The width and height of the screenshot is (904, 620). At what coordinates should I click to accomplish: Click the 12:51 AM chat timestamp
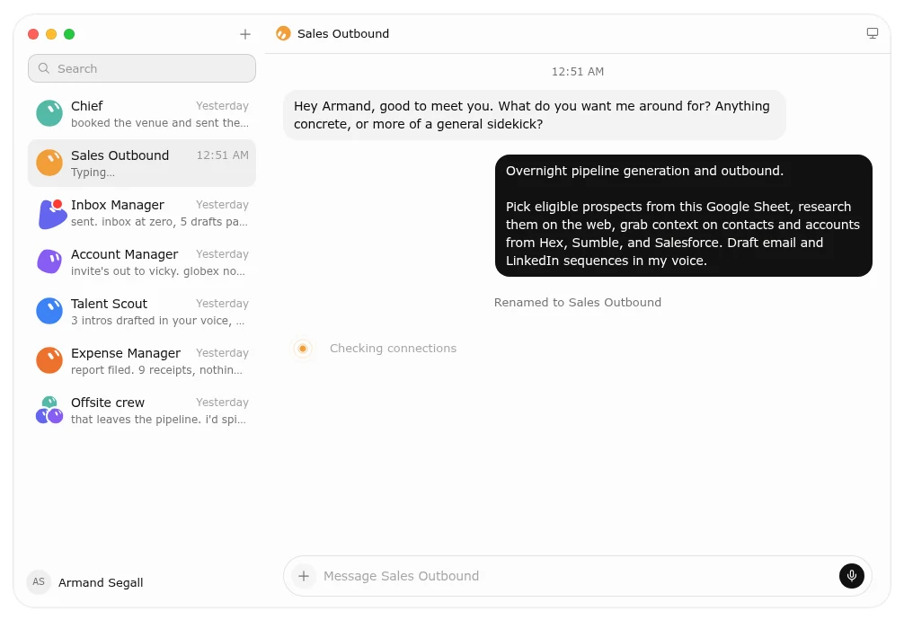click(x=578, y=72)
